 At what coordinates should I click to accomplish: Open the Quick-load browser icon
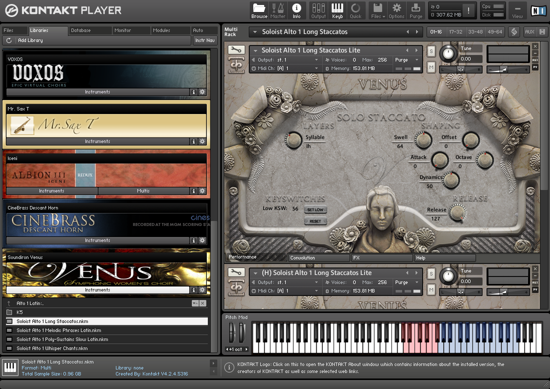[x=356, y=10]
